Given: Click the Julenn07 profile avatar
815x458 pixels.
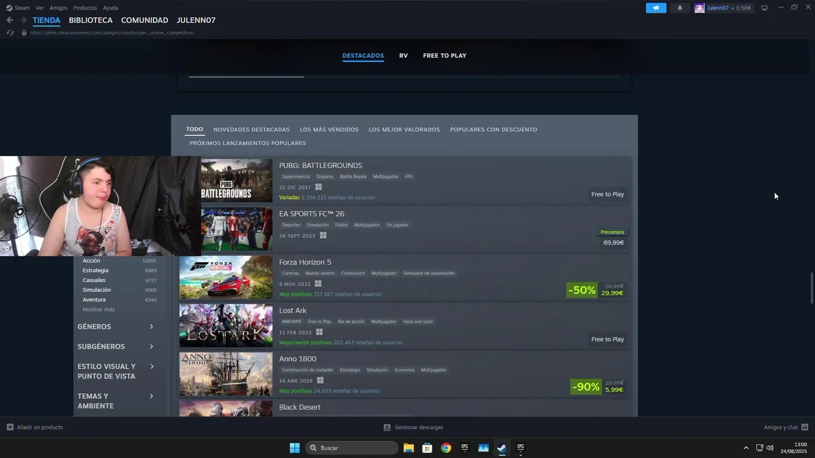Looking at the screenshot, I should pos(699,8).
